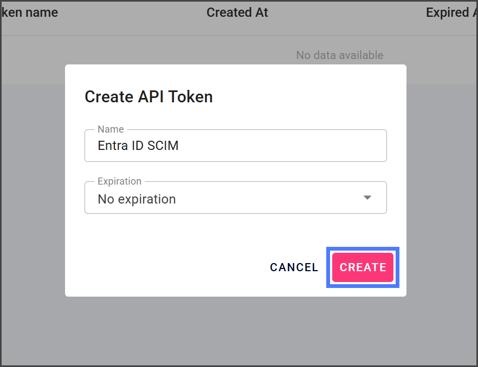Screen dimensions: 478x367
Task: Sort by the Token name column header
Action: coord(29,12)
